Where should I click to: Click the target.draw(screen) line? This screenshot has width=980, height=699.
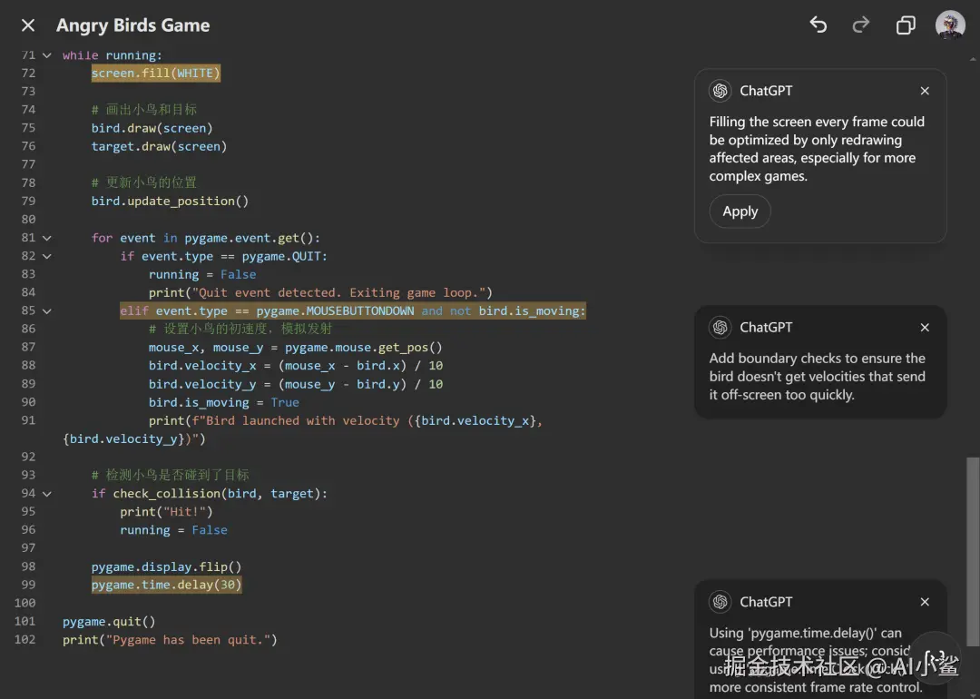[159, 146]
